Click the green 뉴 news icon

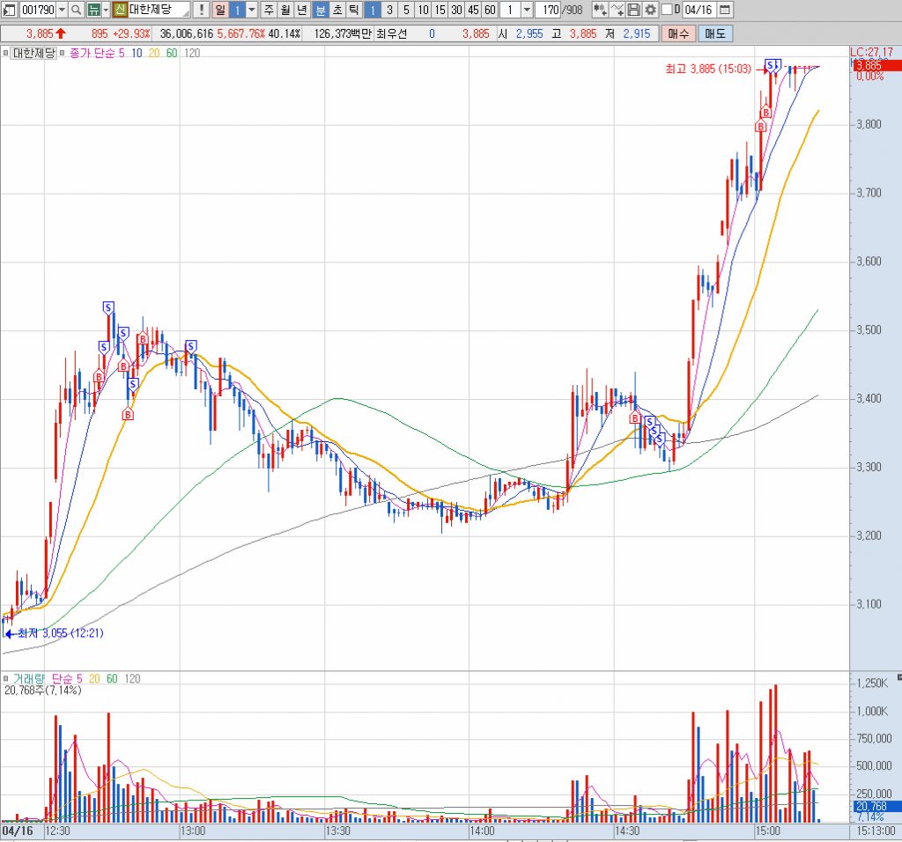92,10
